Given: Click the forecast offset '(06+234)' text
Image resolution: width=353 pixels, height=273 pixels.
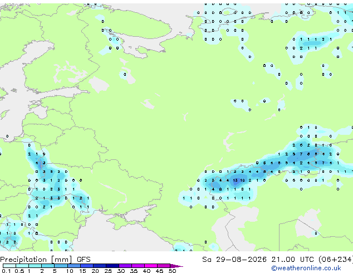Looking at the screenshot, I should 335,260.
